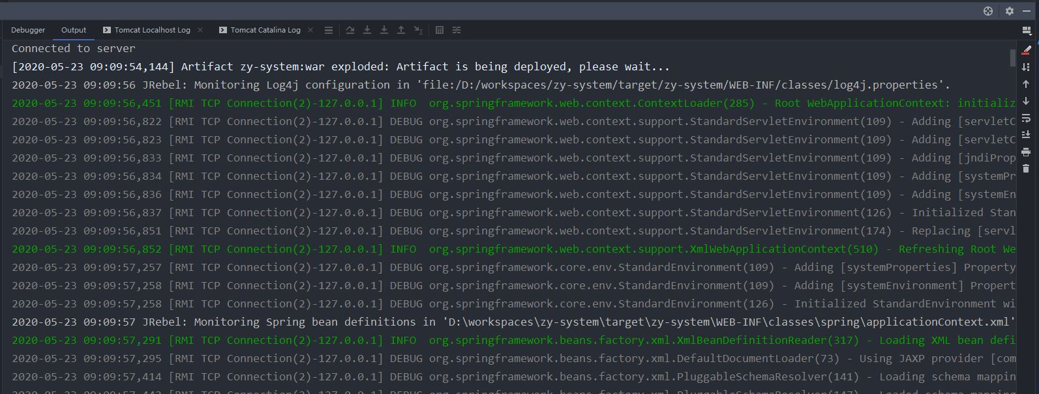Click the console vertical scrollbar thumb
The height and width of the screenshot is (394, 1039).
click(x=1013, y=57)
